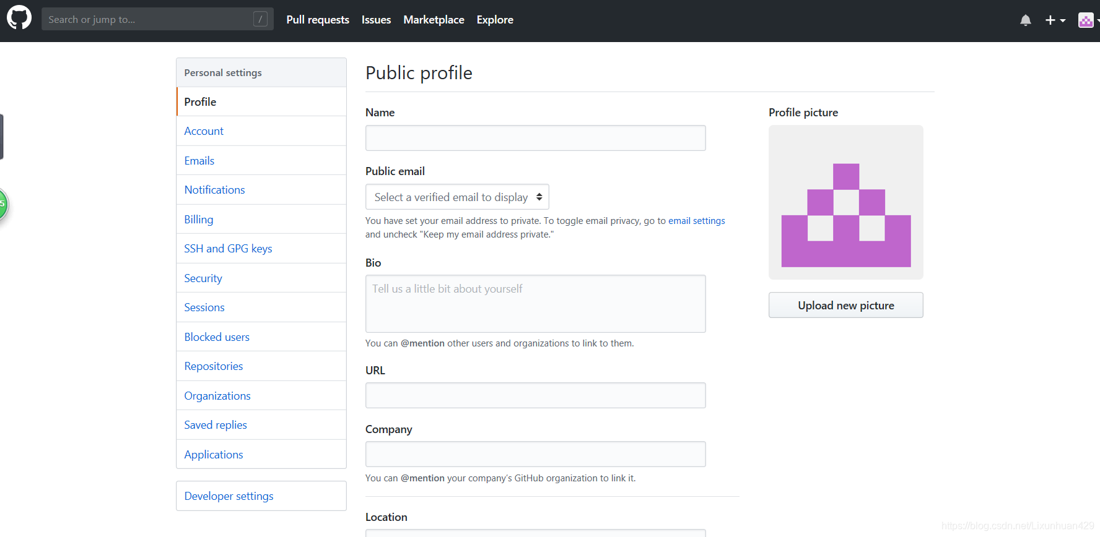Open Saved replies settings
1100x537 pixels.
click(261, 425)
